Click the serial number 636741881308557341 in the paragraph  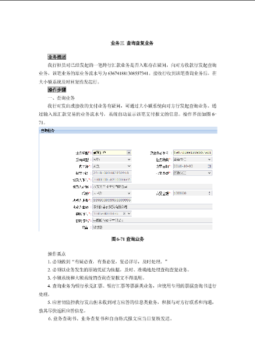tap(128, 74)
